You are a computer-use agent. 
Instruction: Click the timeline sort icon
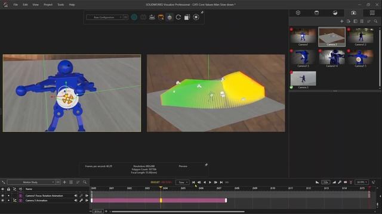pyautogui.click(x=78, y=182)
